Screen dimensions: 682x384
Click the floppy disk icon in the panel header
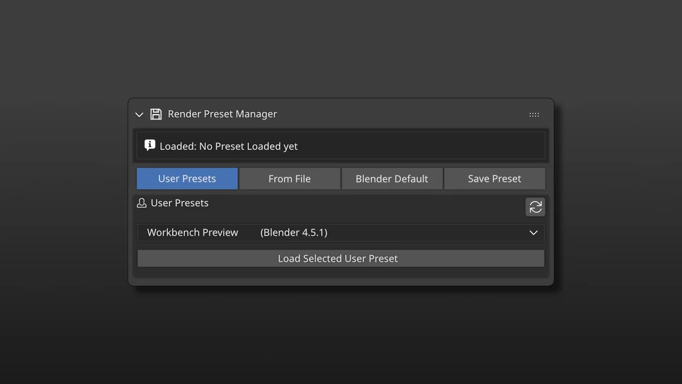pyautogui.click(x=156, y=114)
